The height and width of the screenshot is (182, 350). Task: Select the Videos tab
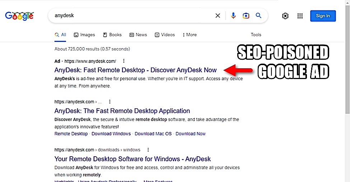(165, 35)
